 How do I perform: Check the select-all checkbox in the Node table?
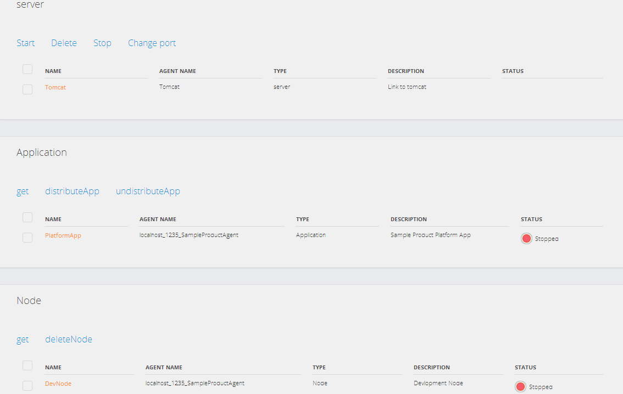[x=27, y=365]
